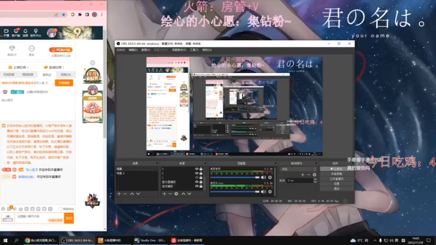
Task: Open the transition type dropdown in OBS
Action: [x=298, y=169]
